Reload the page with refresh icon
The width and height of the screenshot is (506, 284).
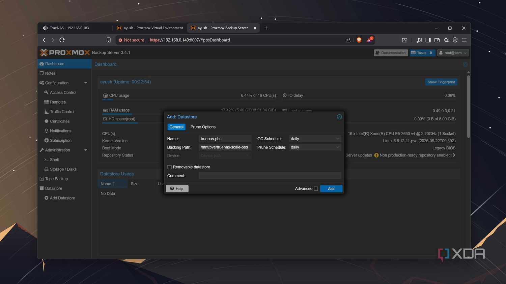[62, 40]
